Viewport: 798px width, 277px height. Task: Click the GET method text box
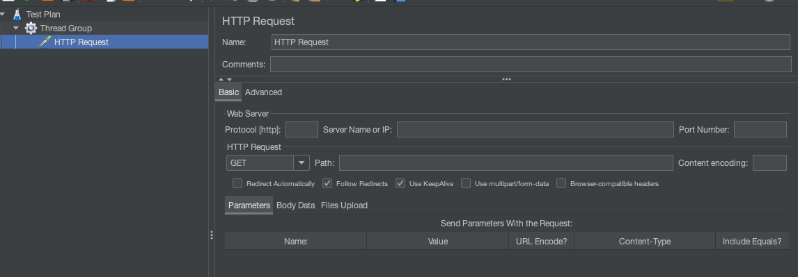click(x=260, y=163)
